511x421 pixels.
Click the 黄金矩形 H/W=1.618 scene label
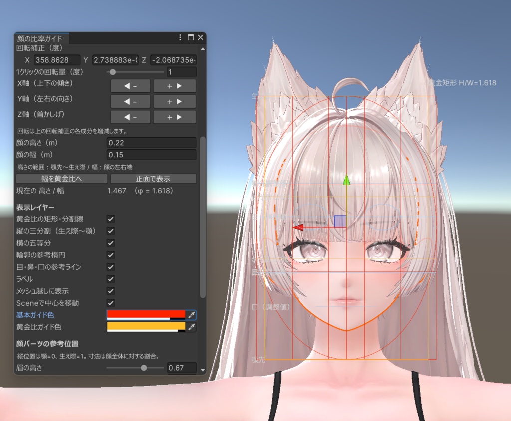click(463, 83)
